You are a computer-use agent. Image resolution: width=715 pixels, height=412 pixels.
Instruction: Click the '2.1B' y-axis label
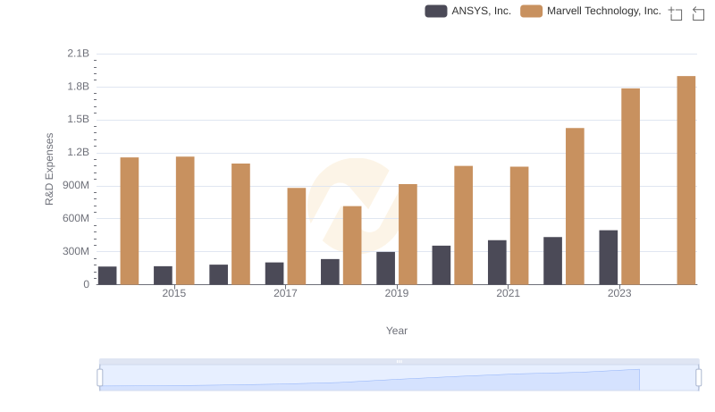pos(79,54)
